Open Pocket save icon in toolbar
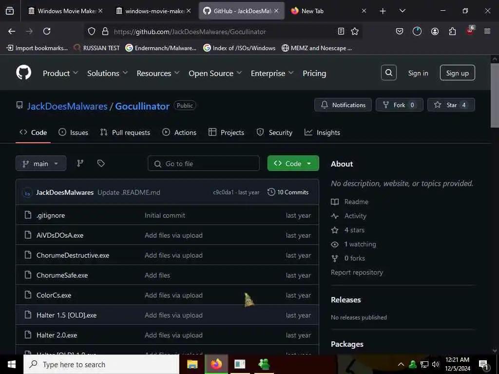Screen dimensions: 499x374 [x=400, y=31]
